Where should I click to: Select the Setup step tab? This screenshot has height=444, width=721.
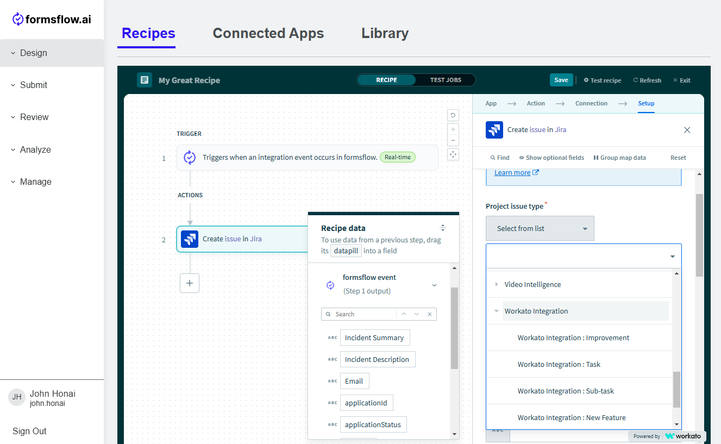click(646, 103)
